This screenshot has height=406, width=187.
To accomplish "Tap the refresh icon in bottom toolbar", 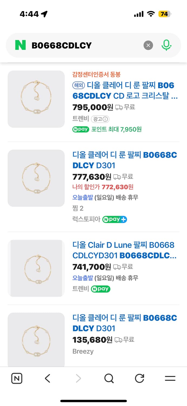I will 139,378.
